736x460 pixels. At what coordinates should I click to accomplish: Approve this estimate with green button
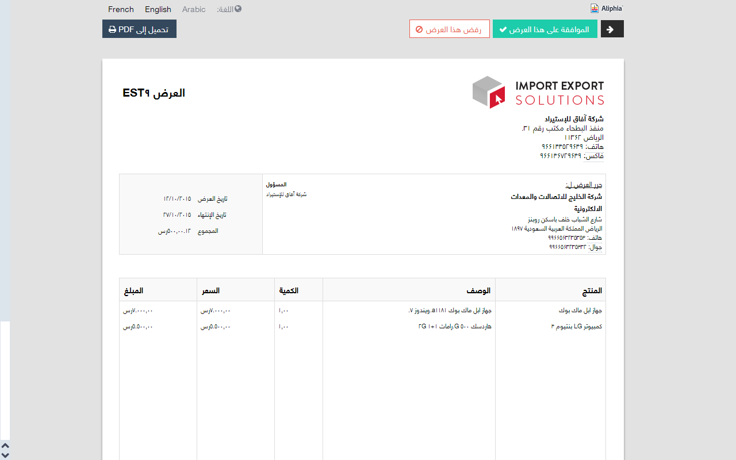[x=545, y=29]
